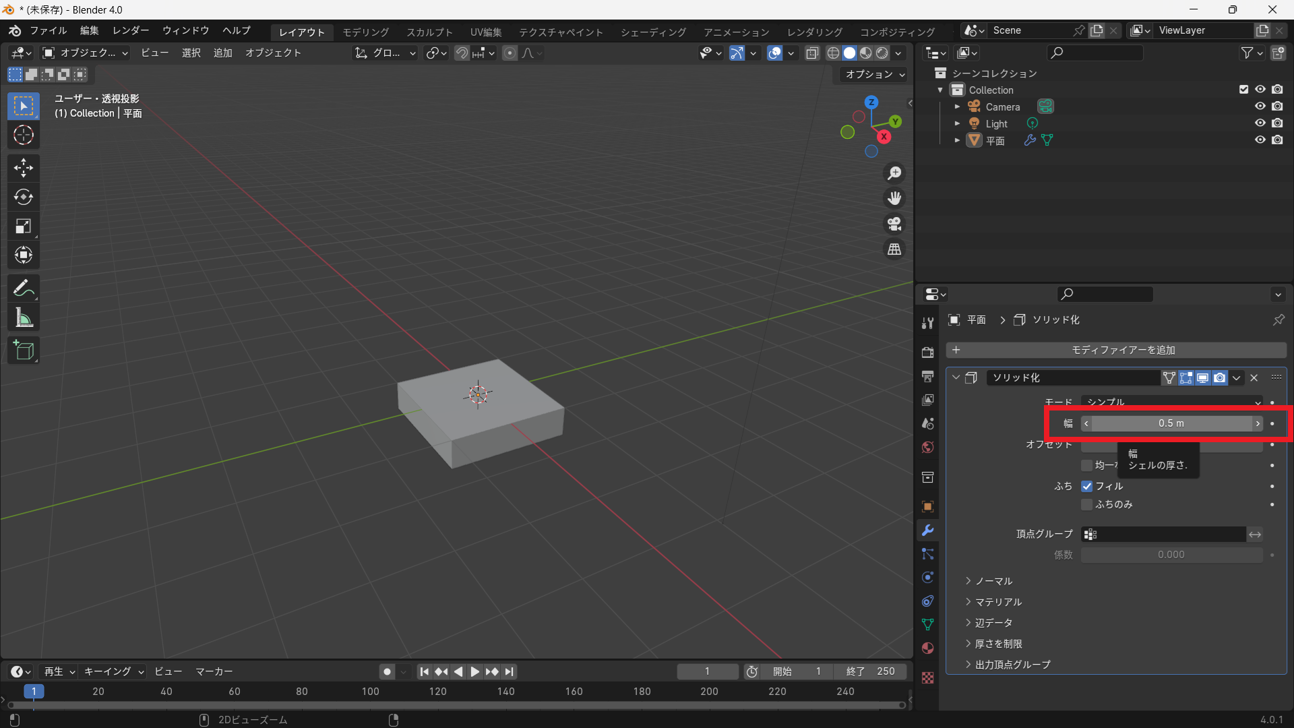Toggle camera view in viewport
This screenshot has height=728, width=1294.
coord(894,224)
